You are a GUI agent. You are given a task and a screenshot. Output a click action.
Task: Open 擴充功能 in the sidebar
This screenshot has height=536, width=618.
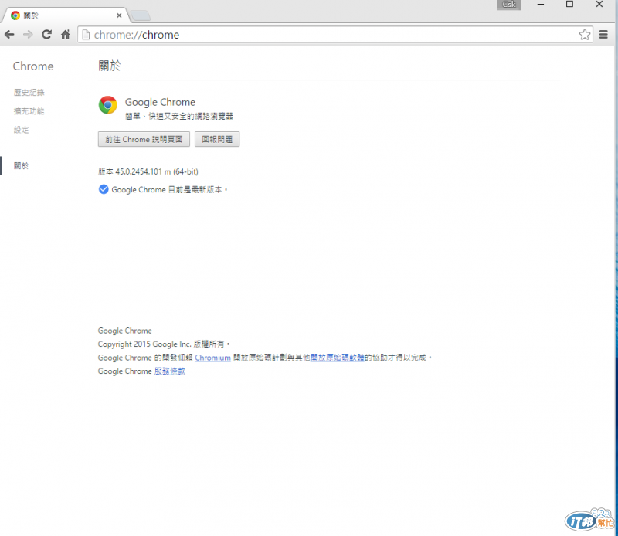29,111
